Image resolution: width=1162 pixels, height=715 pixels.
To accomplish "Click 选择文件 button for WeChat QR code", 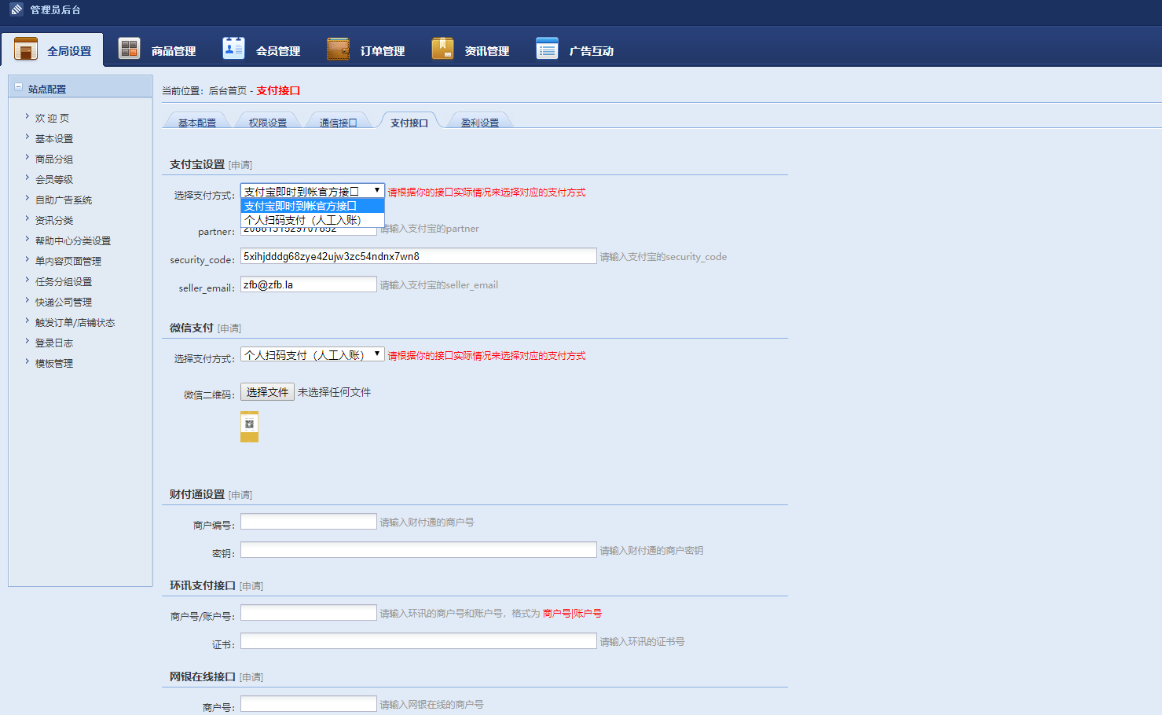I will pos(267,392).
